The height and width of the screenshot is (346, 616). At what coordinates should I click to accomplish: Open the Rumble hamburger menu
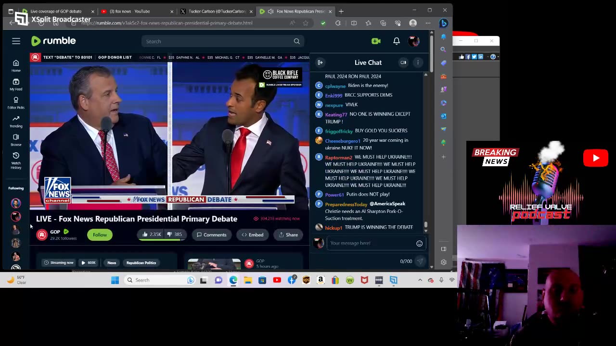pos(16,41)
